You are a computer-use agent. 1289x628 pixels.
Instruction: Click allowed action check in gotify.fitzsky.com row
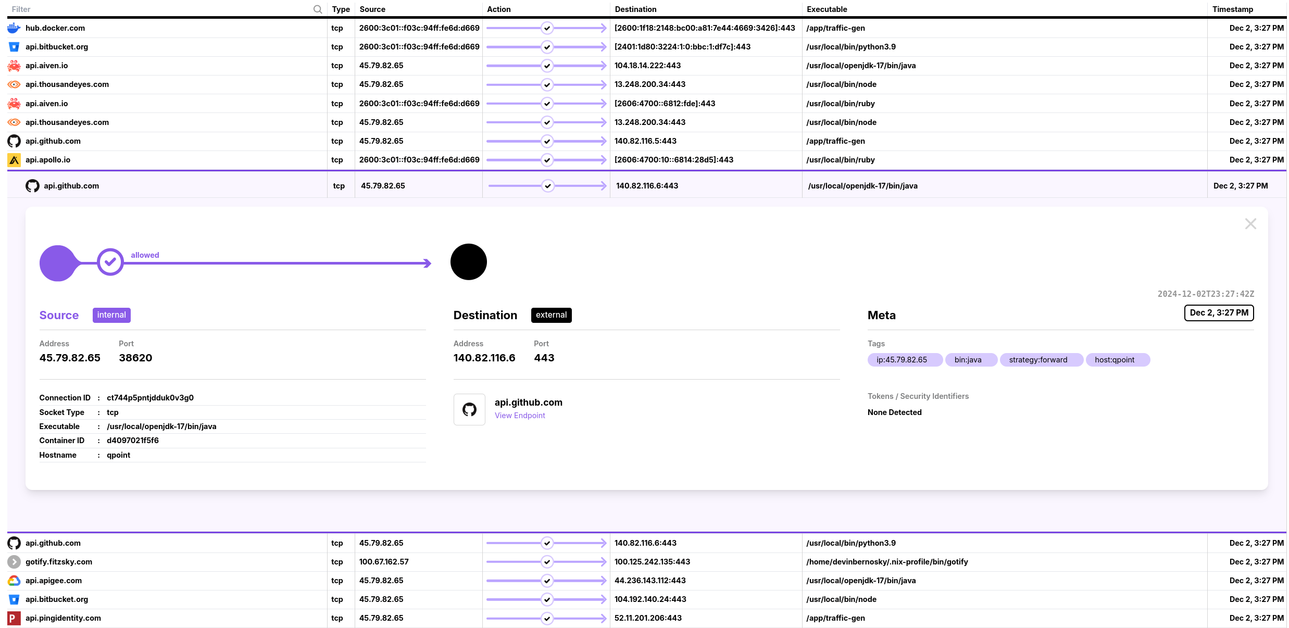coord(547,562)
